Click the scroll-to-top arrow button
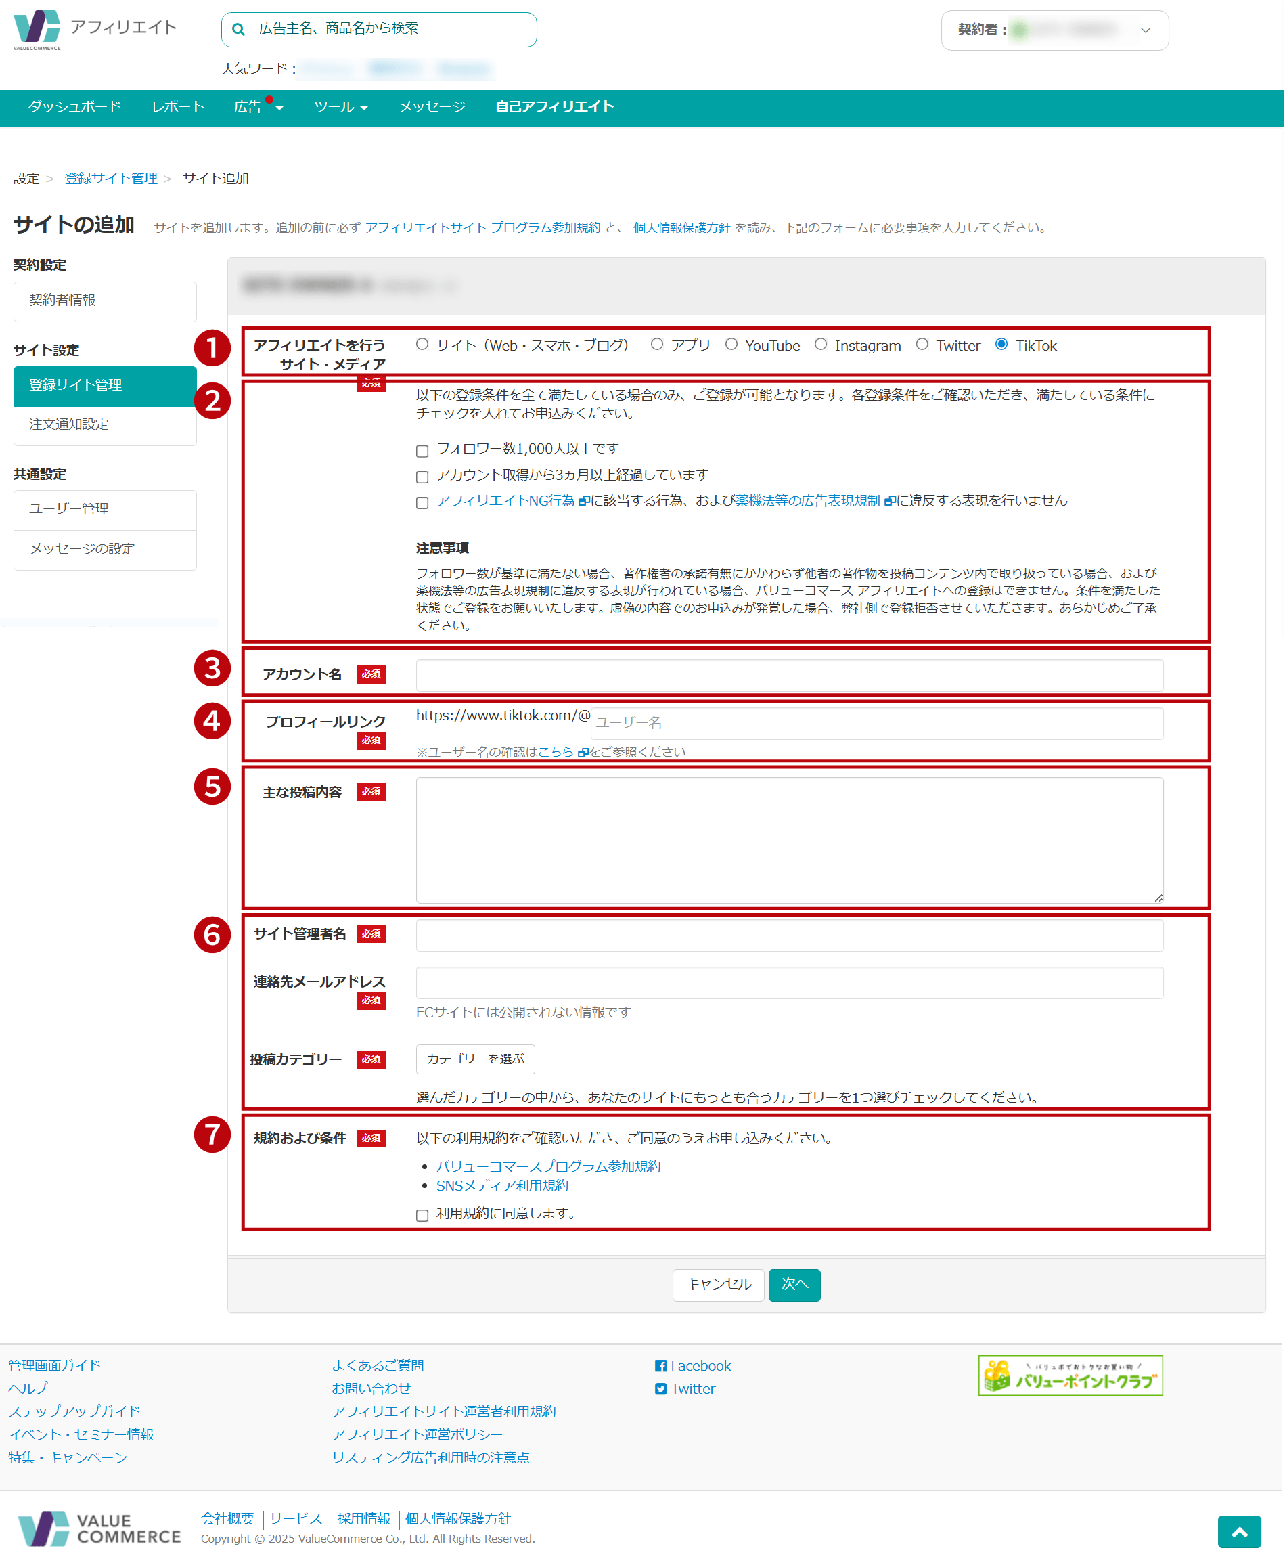Screen dimensions: 1285x1563 click(1238, 1531)
